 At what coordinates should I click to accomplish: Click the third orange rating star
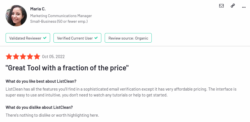(x=23, y=57)
